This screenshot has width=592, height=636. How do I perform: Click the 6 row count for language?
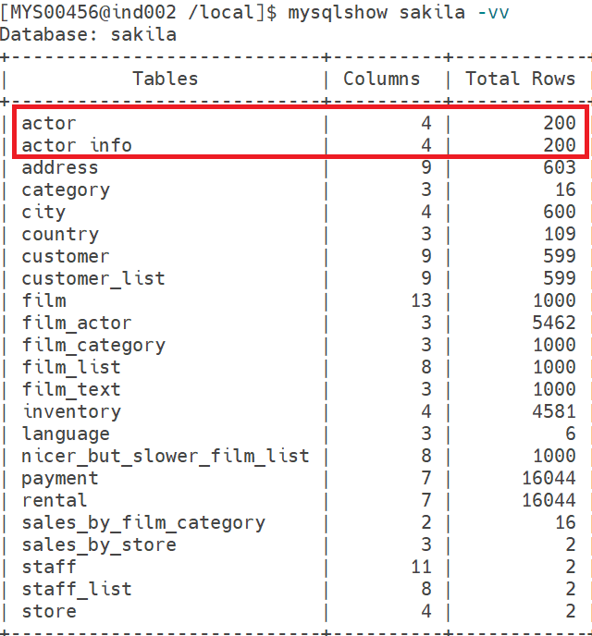tap(571, 434)
